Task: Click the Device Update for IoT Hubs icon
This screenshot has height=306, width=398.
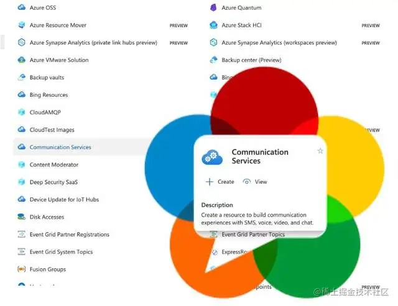Action: pos(22,199)
